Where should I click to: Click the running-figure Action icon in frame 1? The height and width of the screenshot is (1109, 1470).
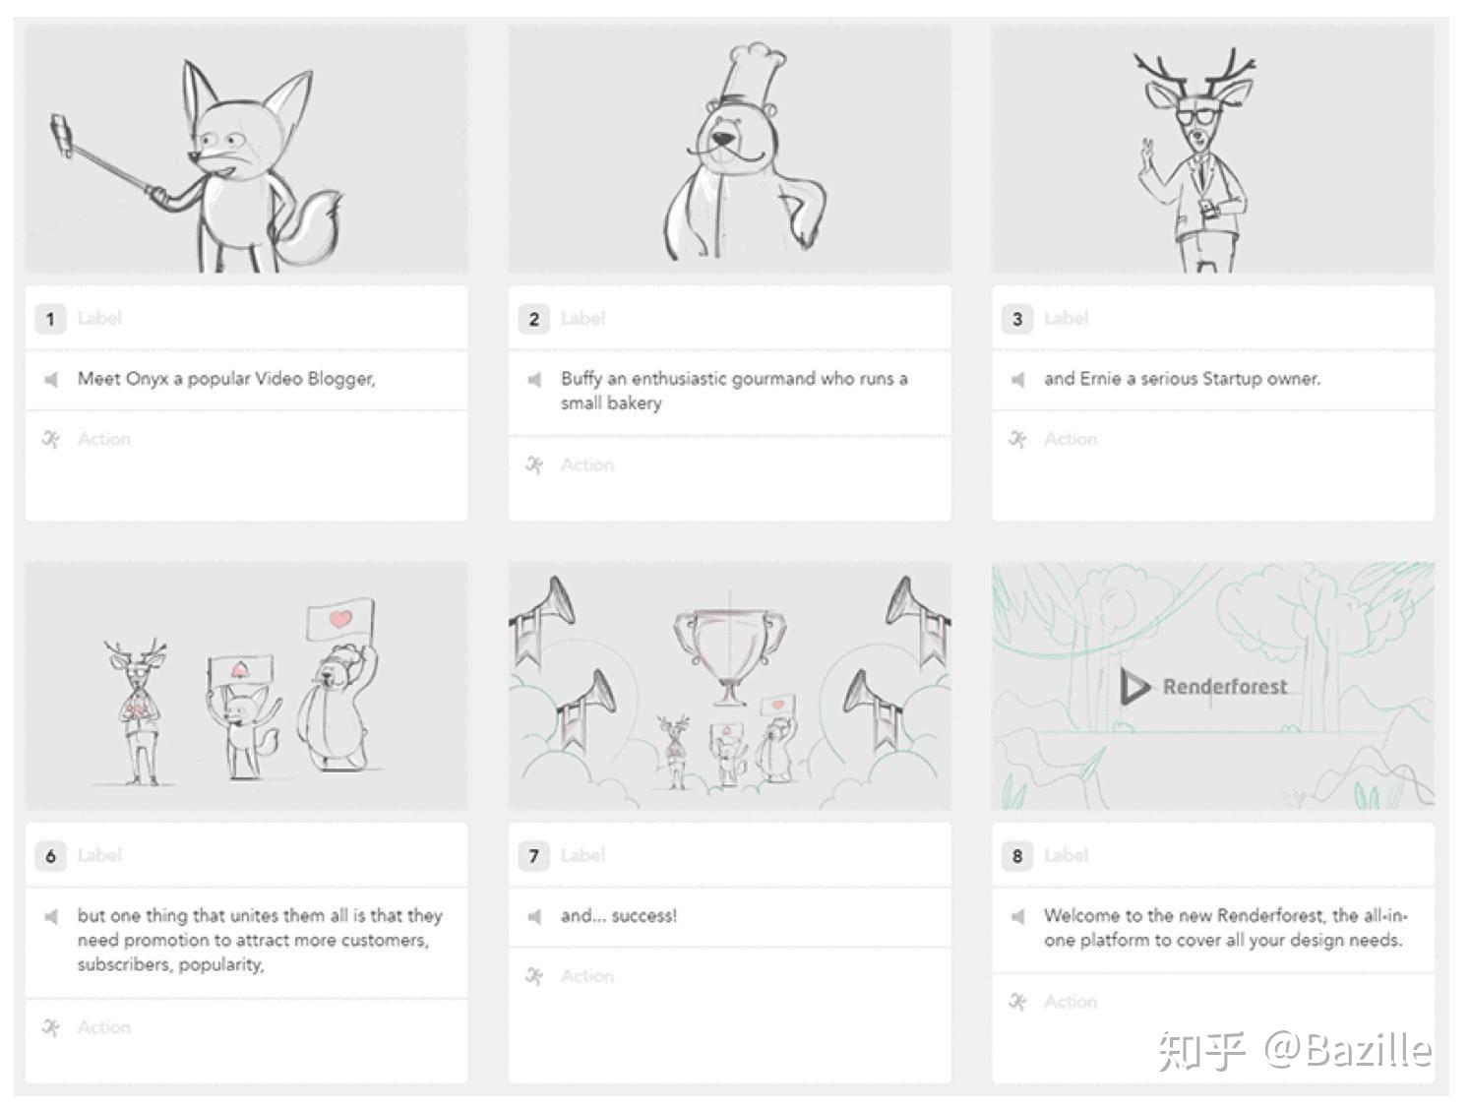coord(51,439)
